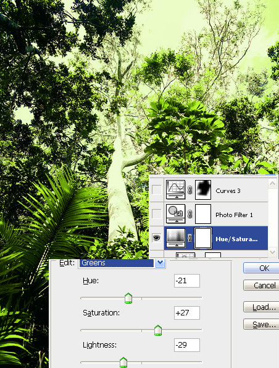
Task: Click OK to apply Hue/Saturation
Action: [x=261, y=268]
